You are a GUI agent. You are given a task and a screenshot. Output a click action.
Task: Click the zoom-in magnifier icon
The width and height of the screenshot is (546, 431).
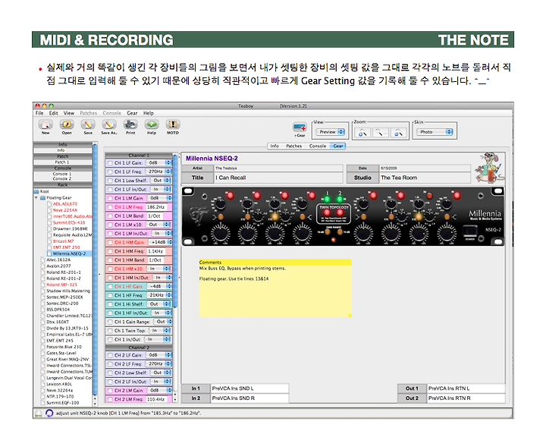pyautogui.click(x=362, y=132)
